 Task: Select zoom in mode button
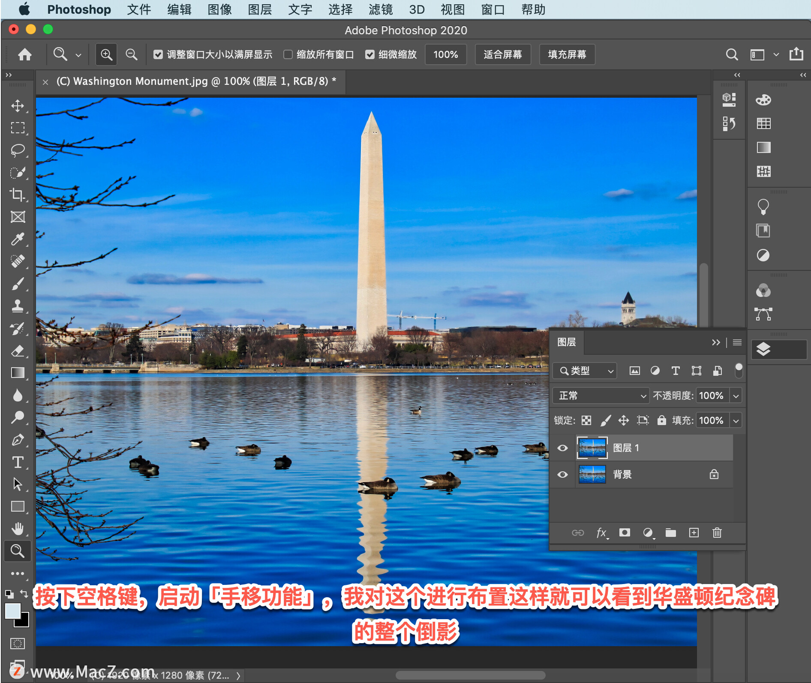point(106,54)
